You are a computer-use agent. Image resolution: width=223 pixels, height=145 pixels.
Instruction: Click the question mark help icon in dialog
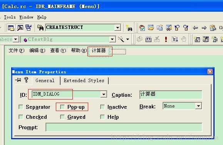26,80
